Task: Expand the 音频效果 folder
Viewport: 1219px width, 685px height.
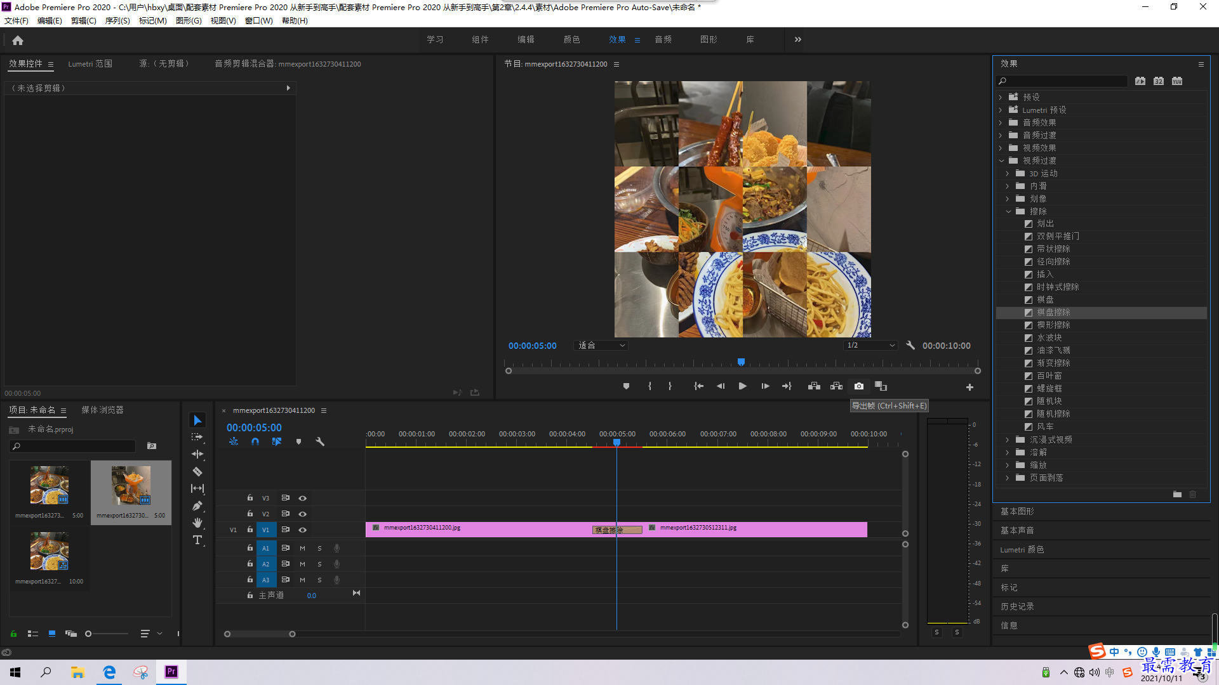Action: click(x=1001, y=122)
